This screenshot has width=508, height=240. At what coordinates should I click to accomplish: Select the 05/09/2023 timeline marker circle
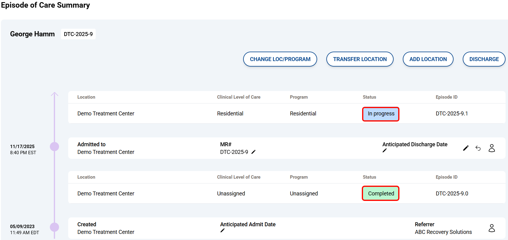[54, 227]
